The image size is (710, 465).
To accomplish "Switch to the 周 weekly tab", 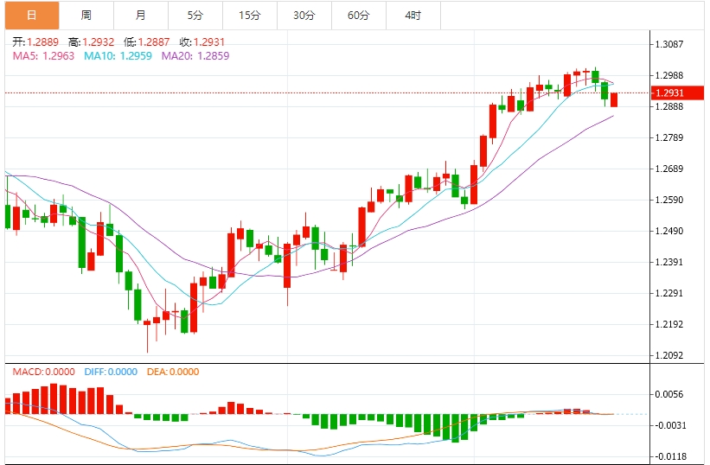I will click(x=86, y=16).
